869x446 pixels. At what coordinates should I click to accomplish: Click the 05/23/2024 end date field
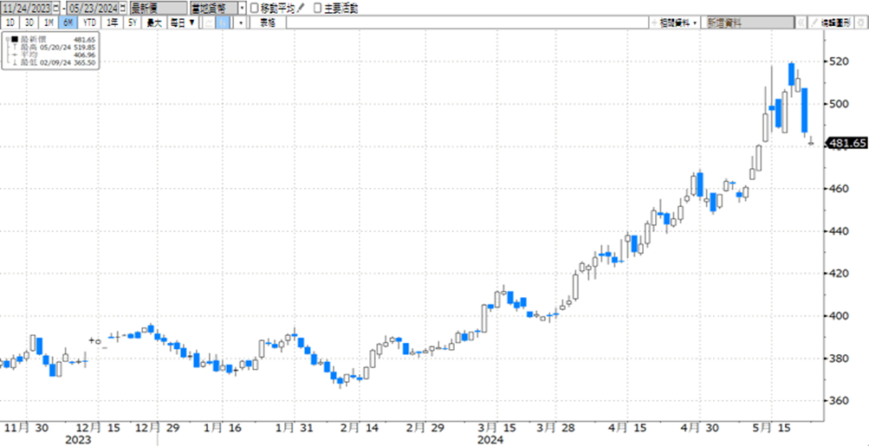click(93, 9)
